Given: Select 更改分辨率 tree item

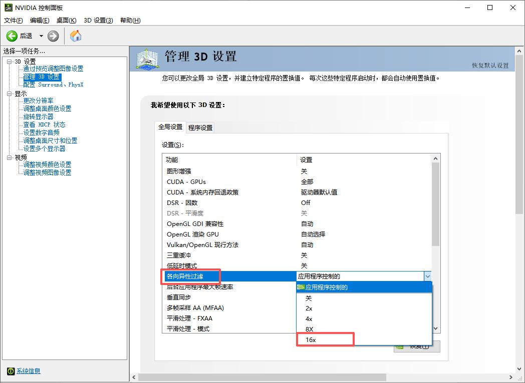Looking at the screenshot, I should click(38, 100).
